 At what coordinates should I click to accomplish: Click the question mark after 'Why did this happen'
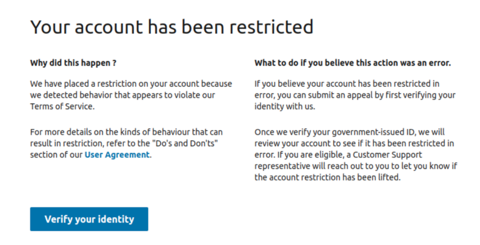tap(114, 63)
